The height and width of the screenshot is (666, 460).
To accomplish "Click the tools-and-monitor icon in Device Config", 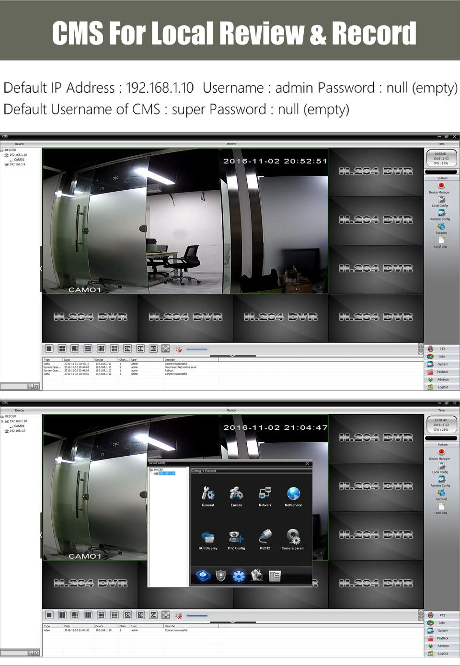I will (257, 575).
